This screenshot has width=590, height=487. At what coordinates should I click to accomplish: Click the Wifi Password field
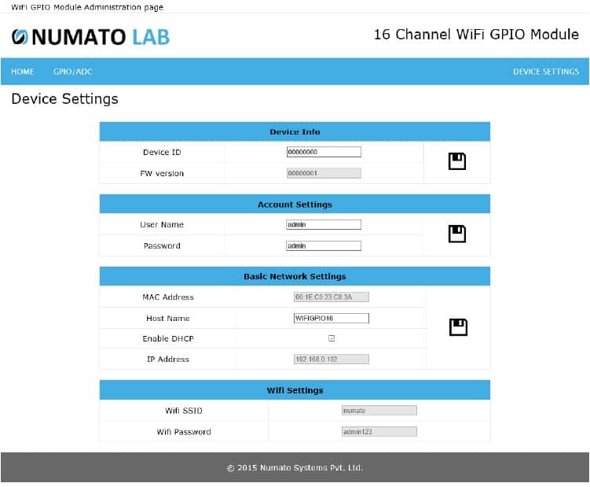[x=379, y=431]
